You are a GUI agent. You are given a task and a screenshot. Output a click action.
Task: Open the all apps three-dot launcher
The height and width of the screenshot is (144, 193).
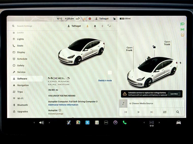point(106,122)
